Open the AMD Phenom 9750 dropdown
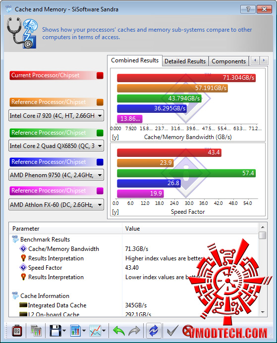 pyautogui.click(x=56, y=175)
